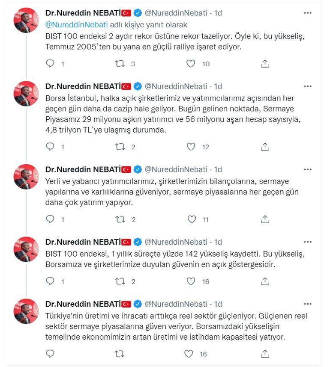The width and height of the screenshot is (330, 367).
Task: Open more options on the first tweet
Action: pos(307,12)
